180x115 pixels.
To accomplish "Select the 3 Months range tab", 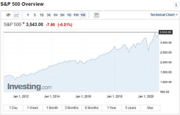I will (x=72, y=108).
